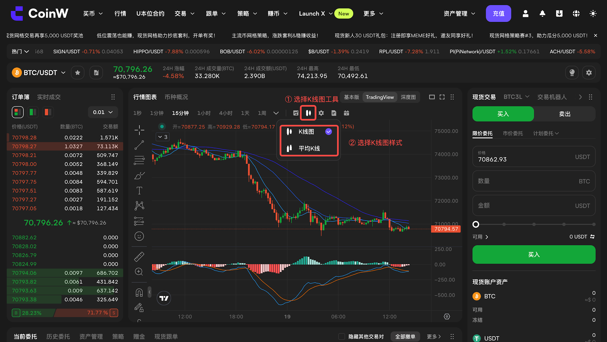
Task: Switch to 实时成交 tab
Action: pyautogui.click(x=49, y=97)
